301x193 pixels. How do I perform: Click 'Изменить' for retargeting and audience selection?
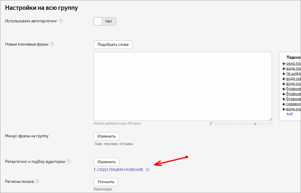tap(106, 162)
